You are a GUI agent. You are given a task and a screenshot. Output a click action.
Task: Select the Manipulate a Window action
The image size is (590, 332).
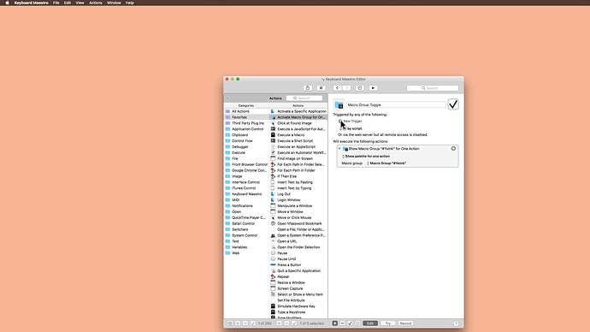[298, 206]
